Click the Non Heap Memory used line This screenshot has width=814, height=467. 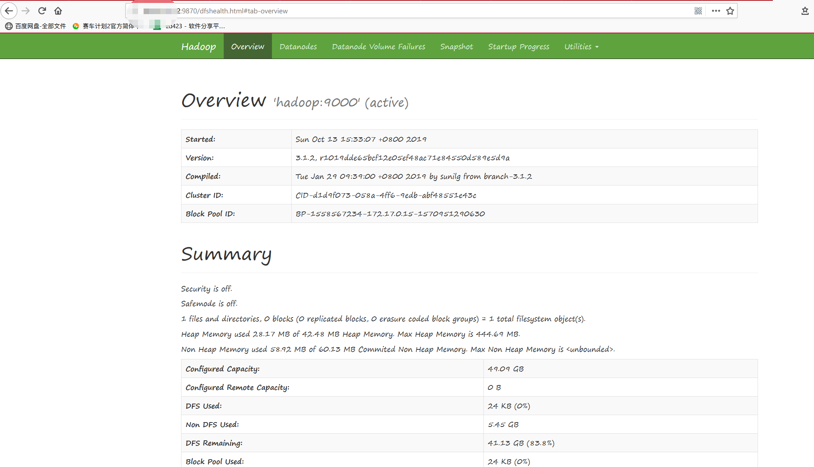[398, 349]
